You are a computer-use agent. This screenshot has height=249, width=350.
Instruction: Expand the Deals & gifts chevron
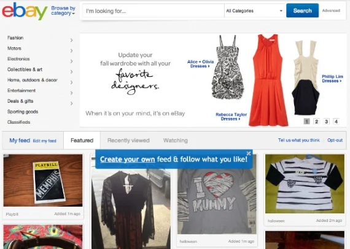pos(71,103)
